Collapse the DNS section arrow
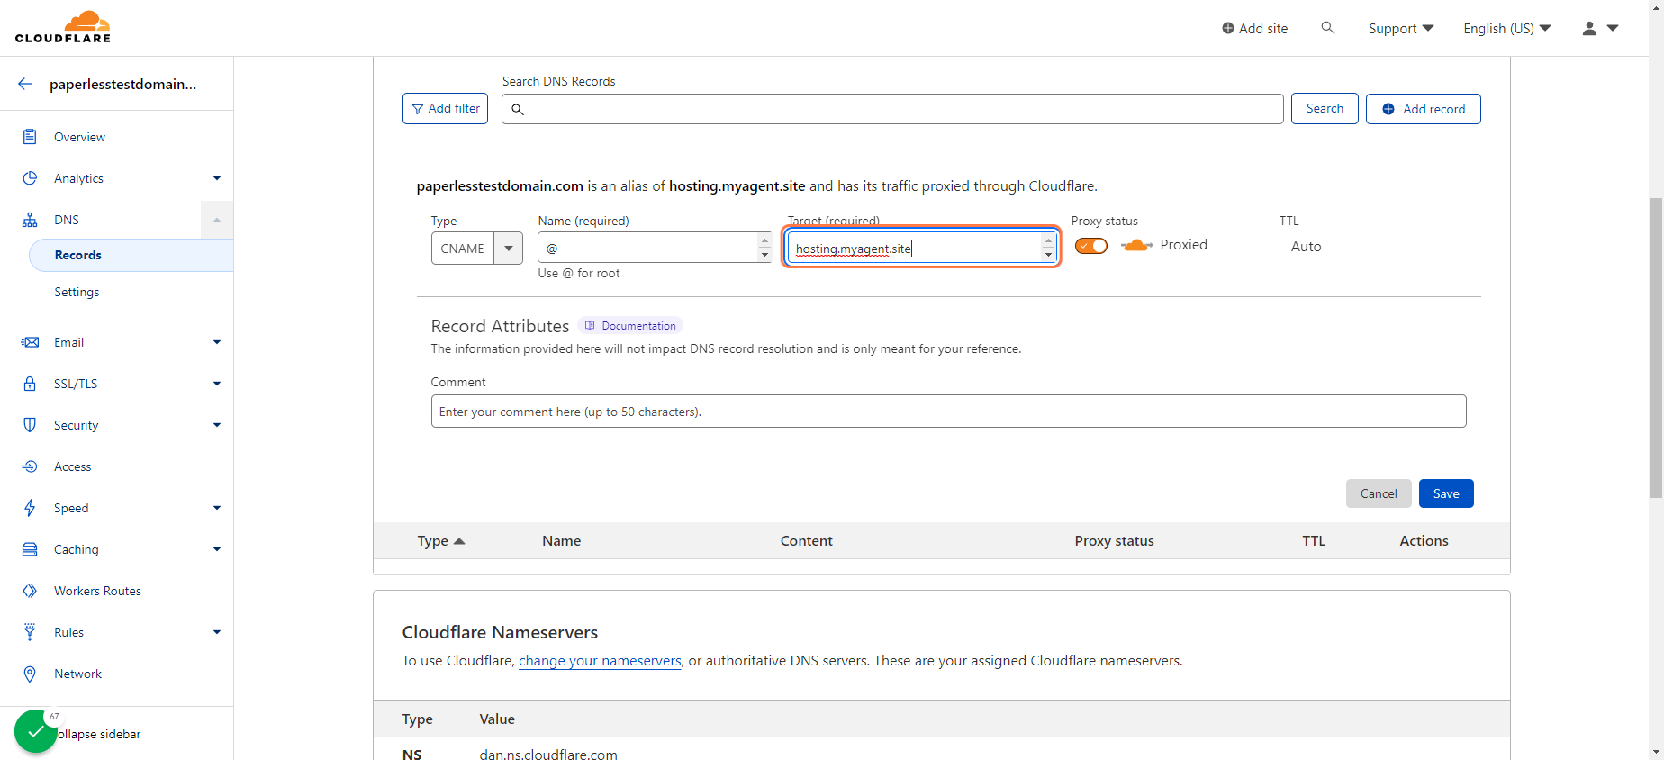 (217, 220)
